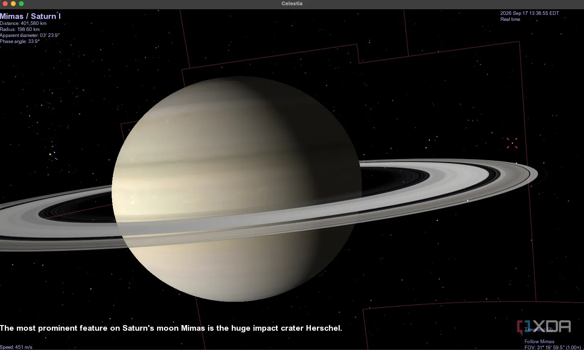
Task: Click the Phase angle: 33.9° readout
Action: click(20, 41)
